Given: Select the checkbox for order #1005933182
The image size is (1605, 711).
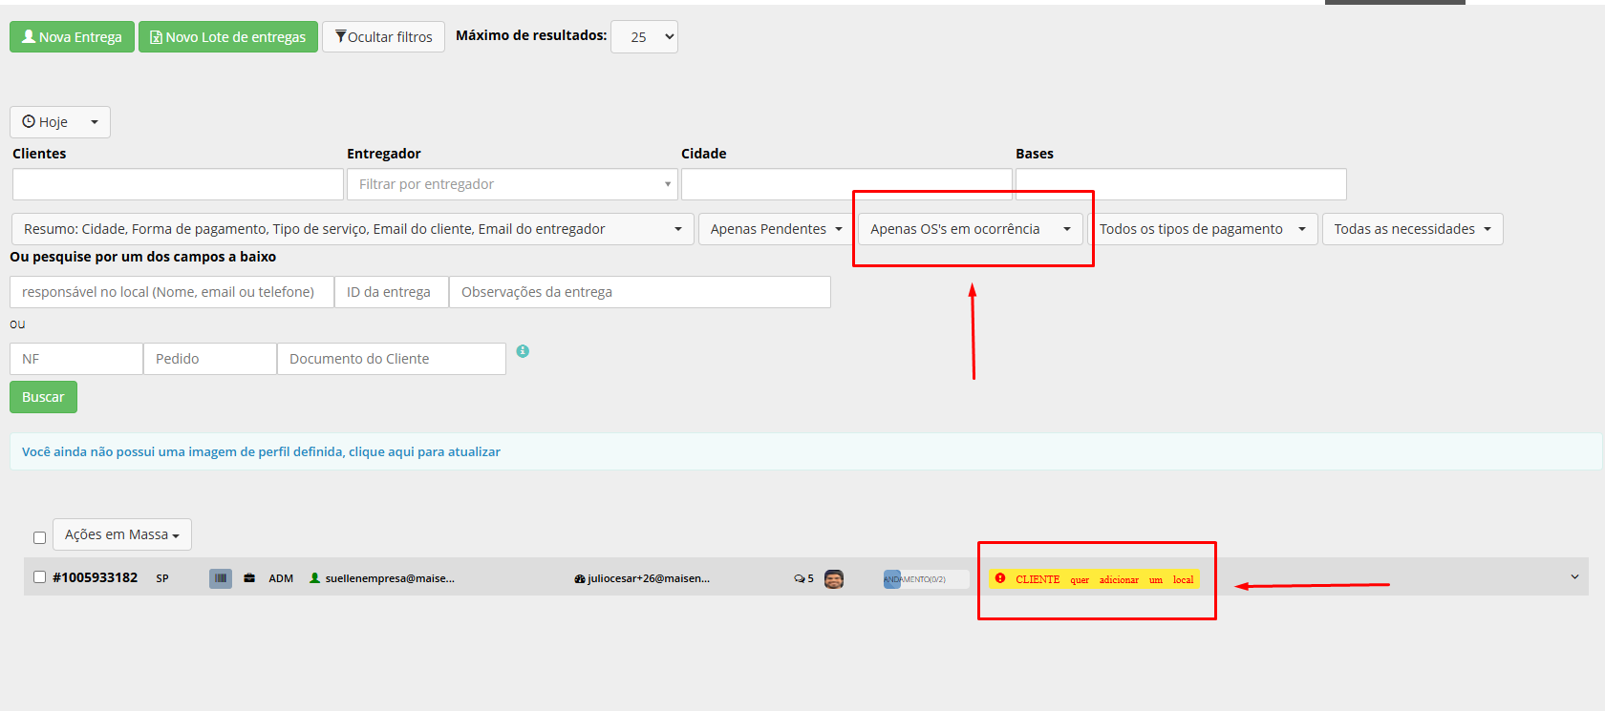Looking at the screenshot, I should 39,577.
